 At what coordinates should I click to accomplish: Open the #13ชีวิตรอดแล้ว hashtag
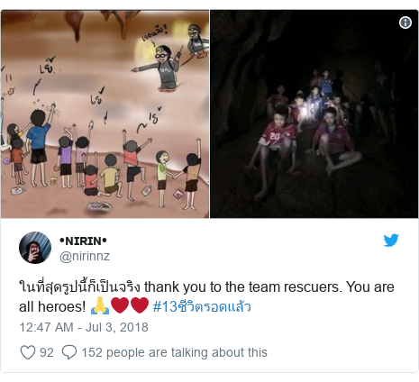[202, 306]
